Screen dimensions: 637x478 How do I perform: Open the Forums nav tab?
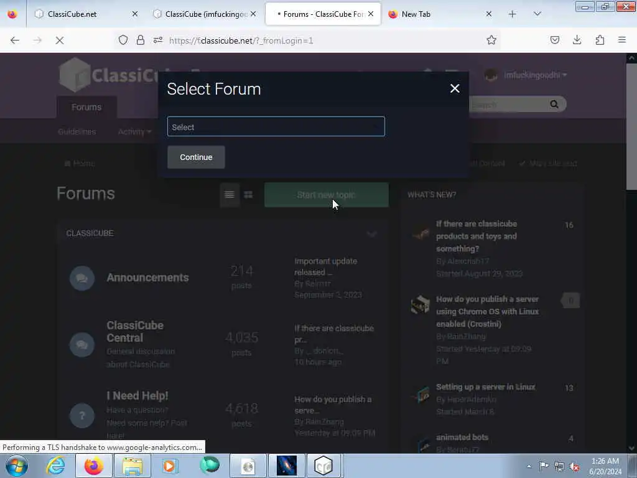tap(86, 107)
